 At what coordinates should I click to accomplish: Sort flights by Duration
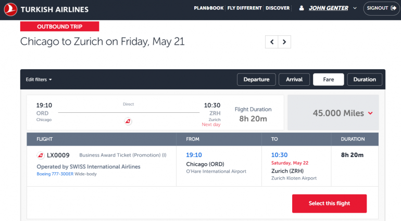click(x=365, y=80)
